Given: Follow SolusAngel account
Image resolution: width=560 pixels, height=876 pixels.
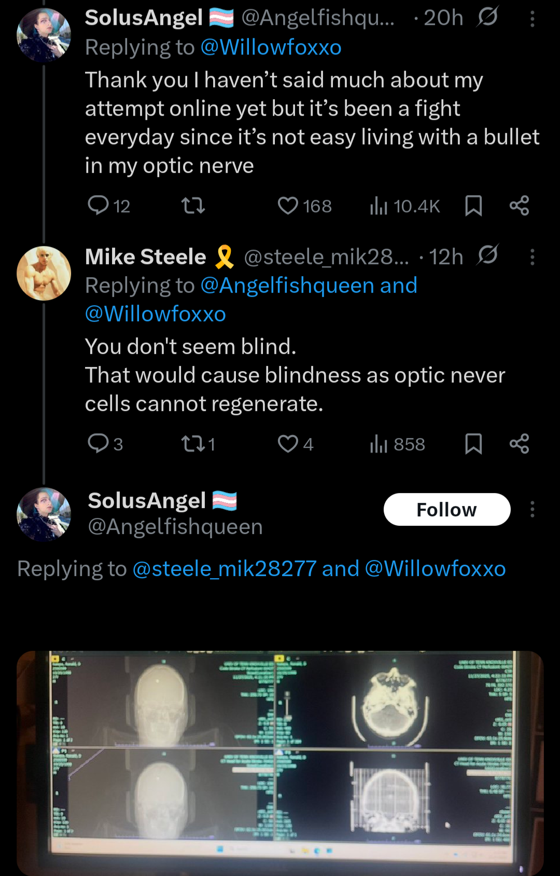Looking at the screenshot, I should [446, 510].
